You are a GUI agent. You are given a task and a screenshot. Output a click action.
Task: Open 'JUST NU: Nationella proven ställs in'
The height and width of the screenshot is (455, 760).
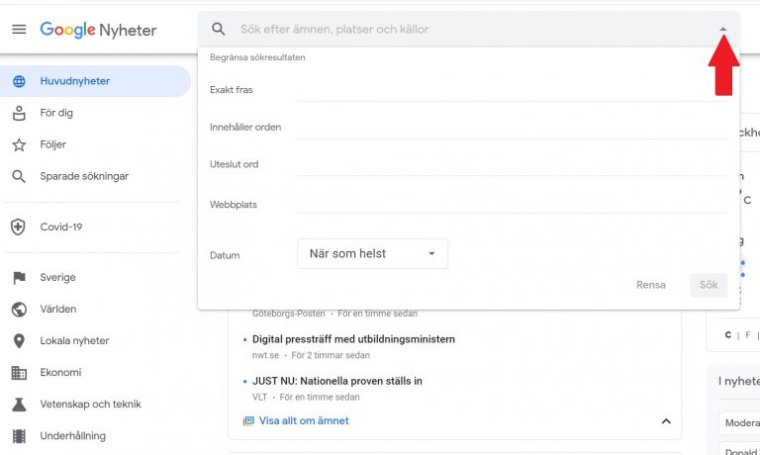pyautogui.click(x=337, y=381)
